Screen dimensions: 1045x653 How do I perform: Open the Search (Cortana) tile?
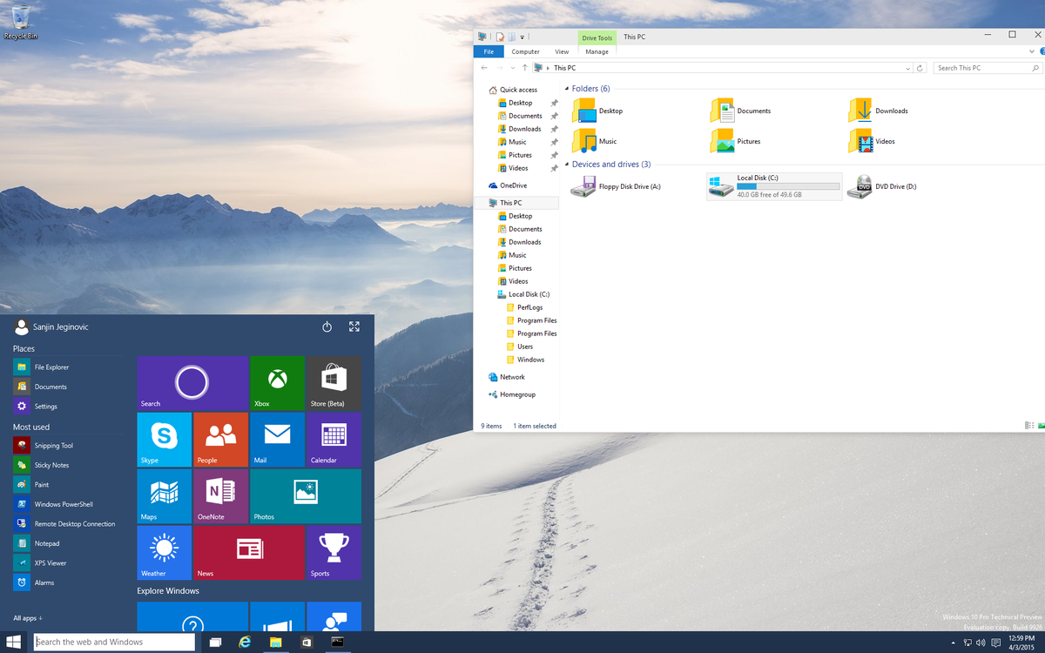coord(192,383)
